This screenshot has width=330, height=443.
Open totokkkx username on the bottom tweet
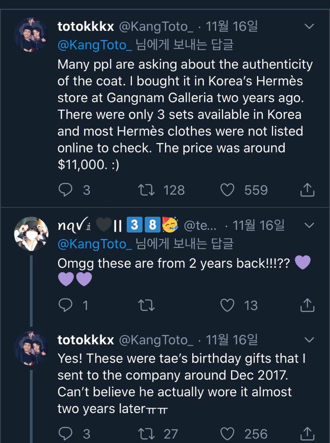pos(86,340)
